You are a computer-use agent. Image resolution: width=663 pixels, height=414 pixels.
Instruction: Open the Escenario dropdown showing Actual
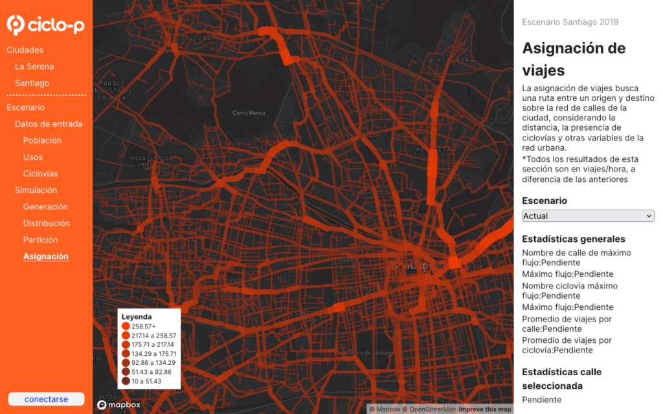[x=588, y=216]
